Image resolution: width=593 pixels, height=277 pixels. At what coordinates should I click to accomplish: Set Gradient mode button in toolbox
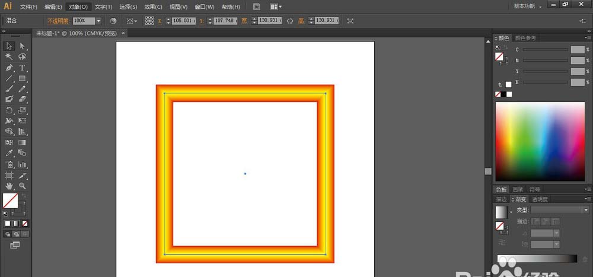coord(16,223)
